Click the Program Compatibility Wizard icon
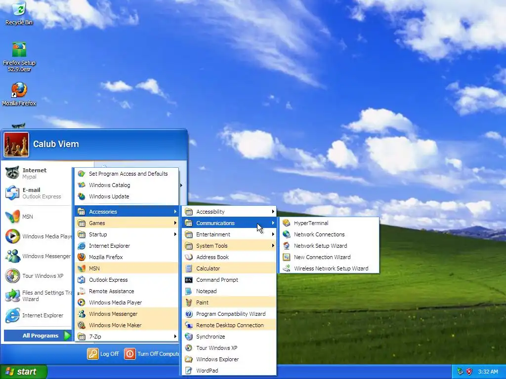Image resolution: width=506 pixels, height=379 pixels. point(189,314)
